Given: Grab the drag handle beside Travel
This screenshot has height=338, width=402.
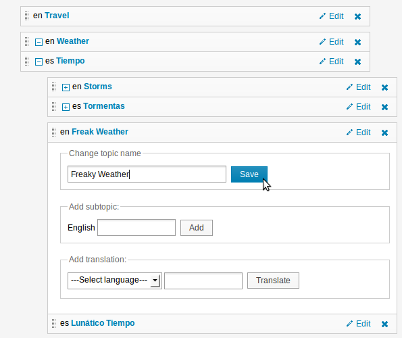Looking at the screenshot, I should click(26, 16).
